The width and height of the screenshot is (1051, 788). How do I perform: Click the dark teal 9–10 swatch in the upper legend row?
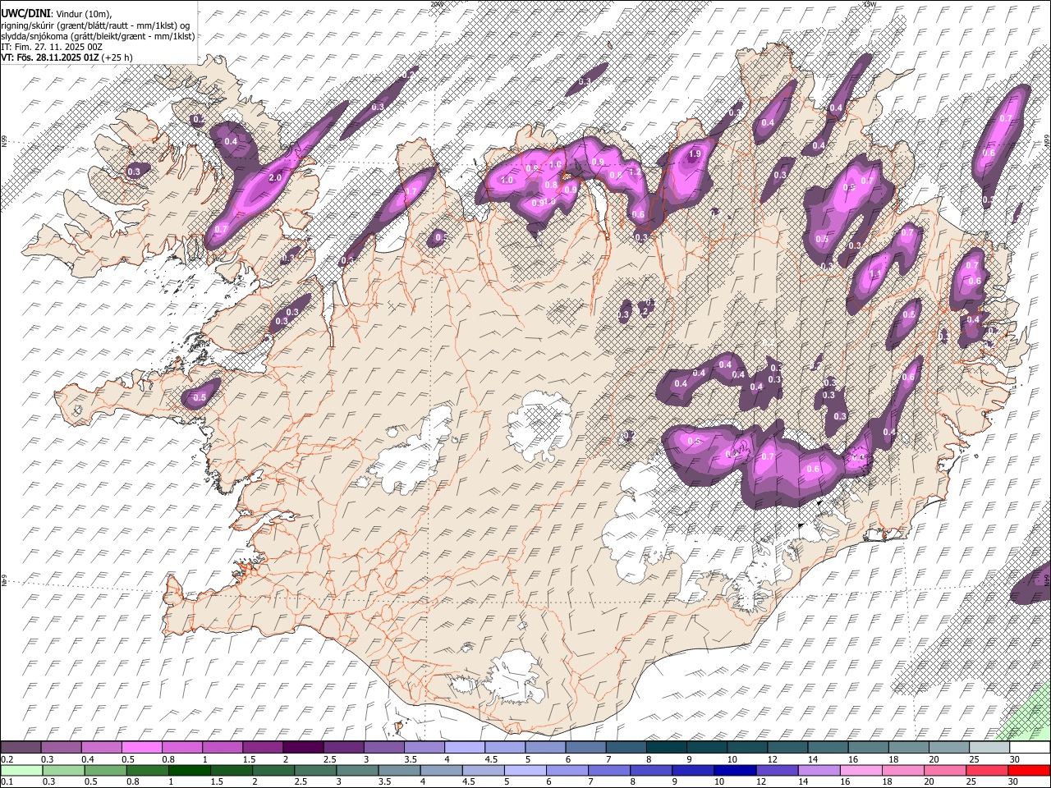coord(706,747)
